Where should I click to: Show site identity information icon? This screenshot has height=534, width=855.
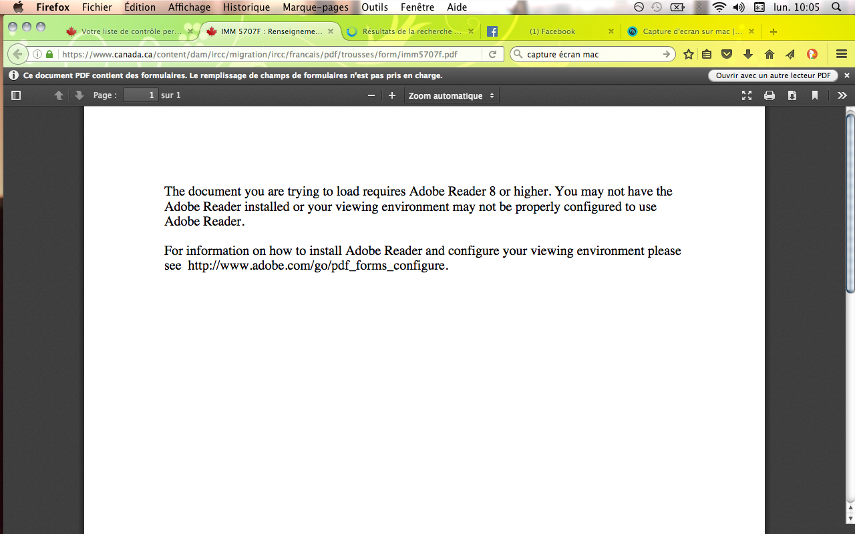tap(37, 54)
